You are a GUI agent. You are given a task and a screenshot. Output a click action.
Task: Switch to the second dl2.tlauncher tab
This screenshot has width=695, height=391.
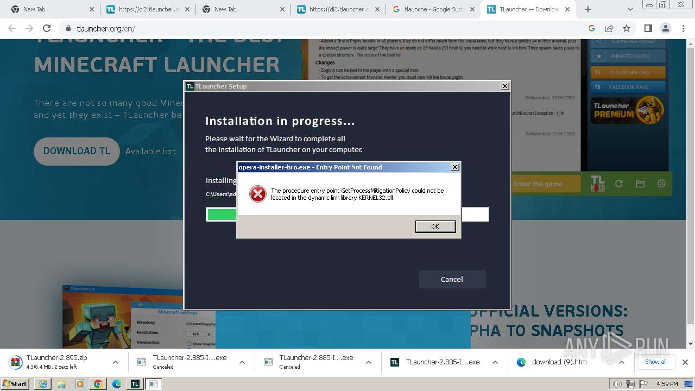coord(338,9)
